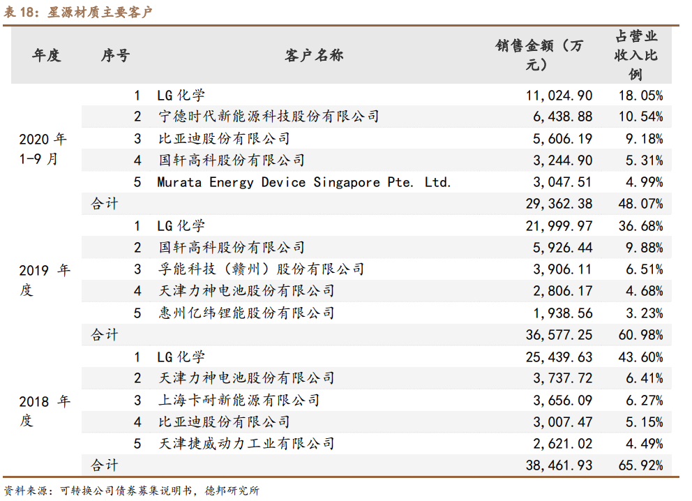Click 天津捷威动力工业有限公司 customer name

246,444
